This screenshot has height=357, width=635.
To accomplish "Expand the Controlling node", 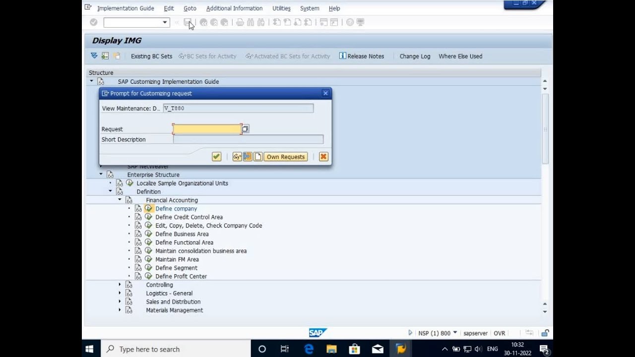I will [x=120, y=285].
